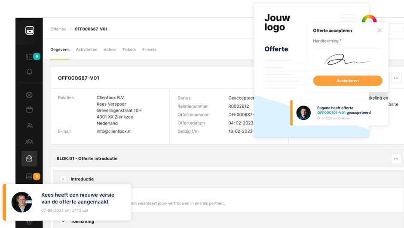Open the BLOK.01 more options menu
This screenshot has width=404, height=228.
396,159
